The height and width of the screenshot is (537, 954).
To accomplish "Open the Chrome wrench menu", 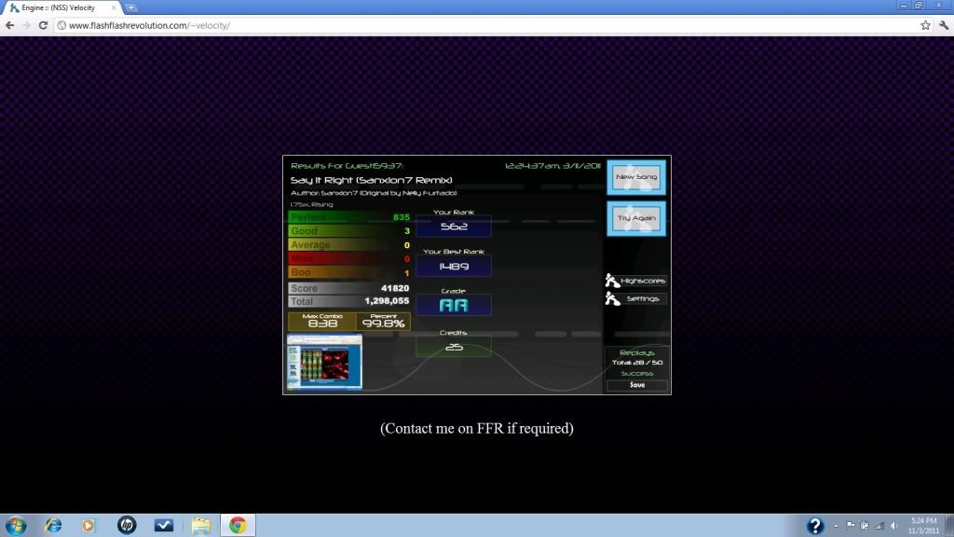I will (x=942, y=25).
